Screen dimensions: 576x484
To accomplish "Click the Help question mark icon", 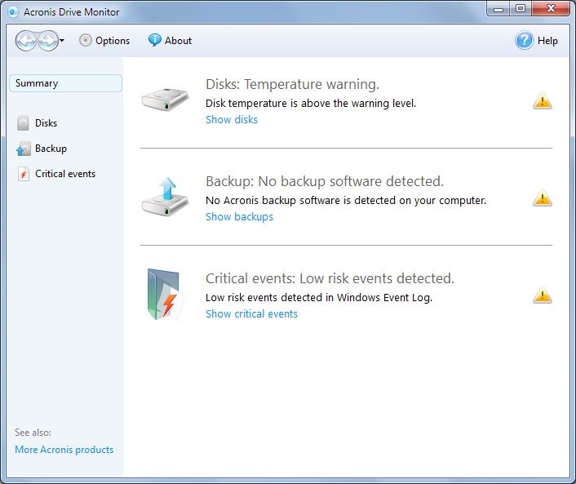I will click(x=525, y=41).
